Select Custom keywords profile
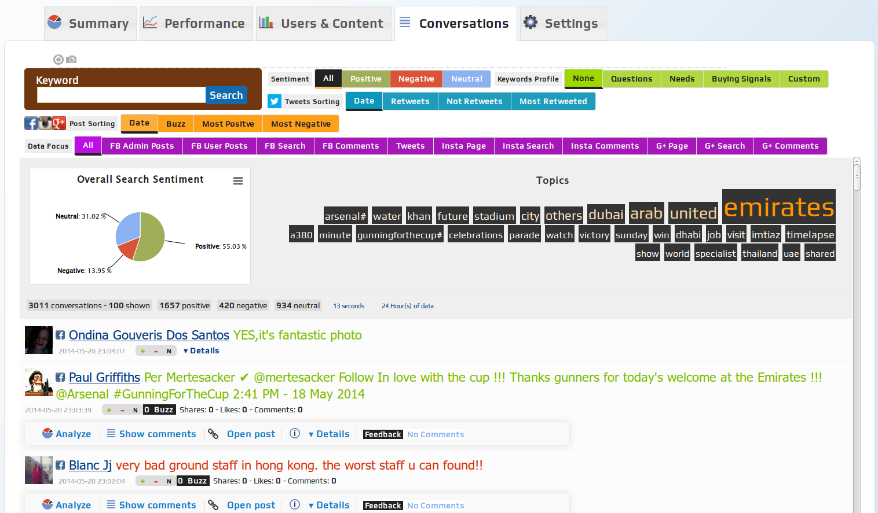Screen dimensions: 878x513 pos(804,79)
